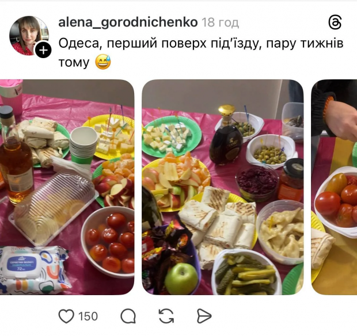Viewport: 357px width, 336px height.
Task: Tap the sweating smile emoji in caption
Action: pos(103,62)
